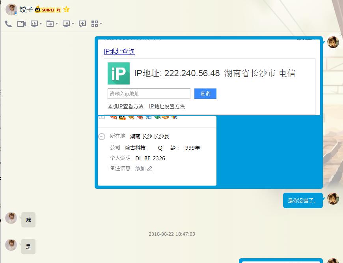The image size is (343, 263).
Task: Click the presentation/demo screen icon
Action: [34, 24]
